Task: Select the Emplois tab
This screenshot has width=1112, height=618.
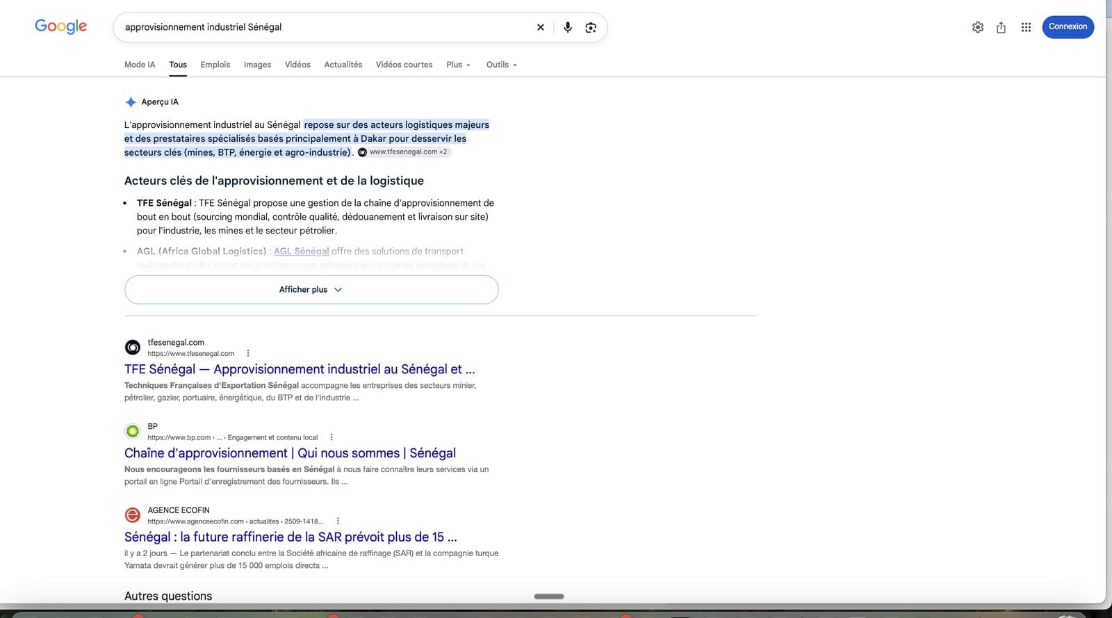Action: tap(215, 65)
